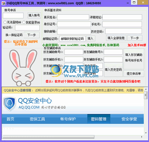Click the 填入全部信息 button
This screenshot has height=142, width=149.
tap(116, 38)
